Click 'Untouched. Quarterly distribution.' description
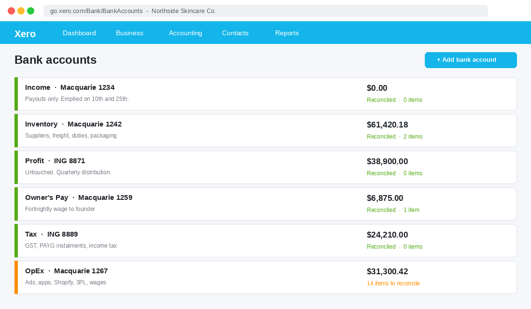 (68, 172)
